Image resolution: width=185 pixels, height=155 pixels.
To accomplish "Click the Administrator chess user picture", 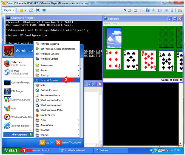I will coord(9,51).
